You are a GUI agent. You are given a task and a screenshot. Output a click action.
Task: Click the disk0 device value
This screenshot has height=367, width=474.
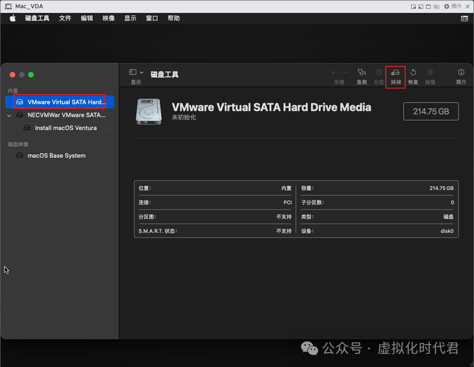tap(447, 231)
